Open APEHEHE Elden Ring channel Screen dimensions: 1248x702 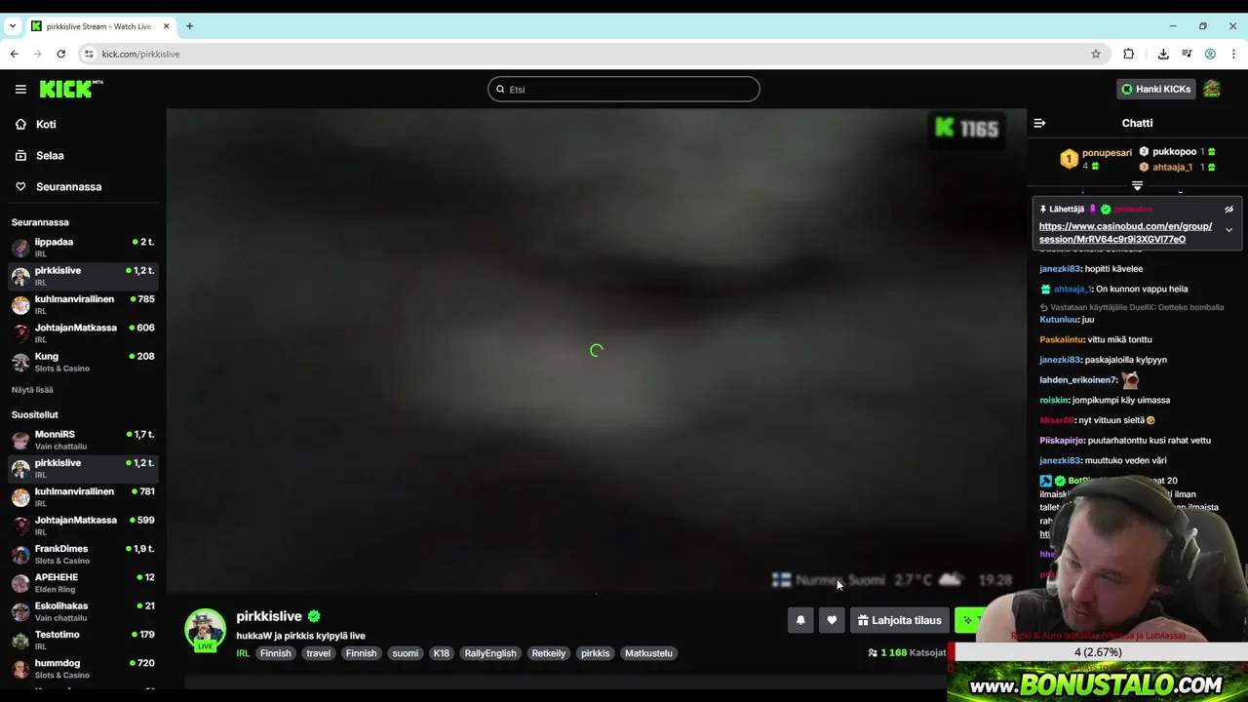click(x=83, y=582)
